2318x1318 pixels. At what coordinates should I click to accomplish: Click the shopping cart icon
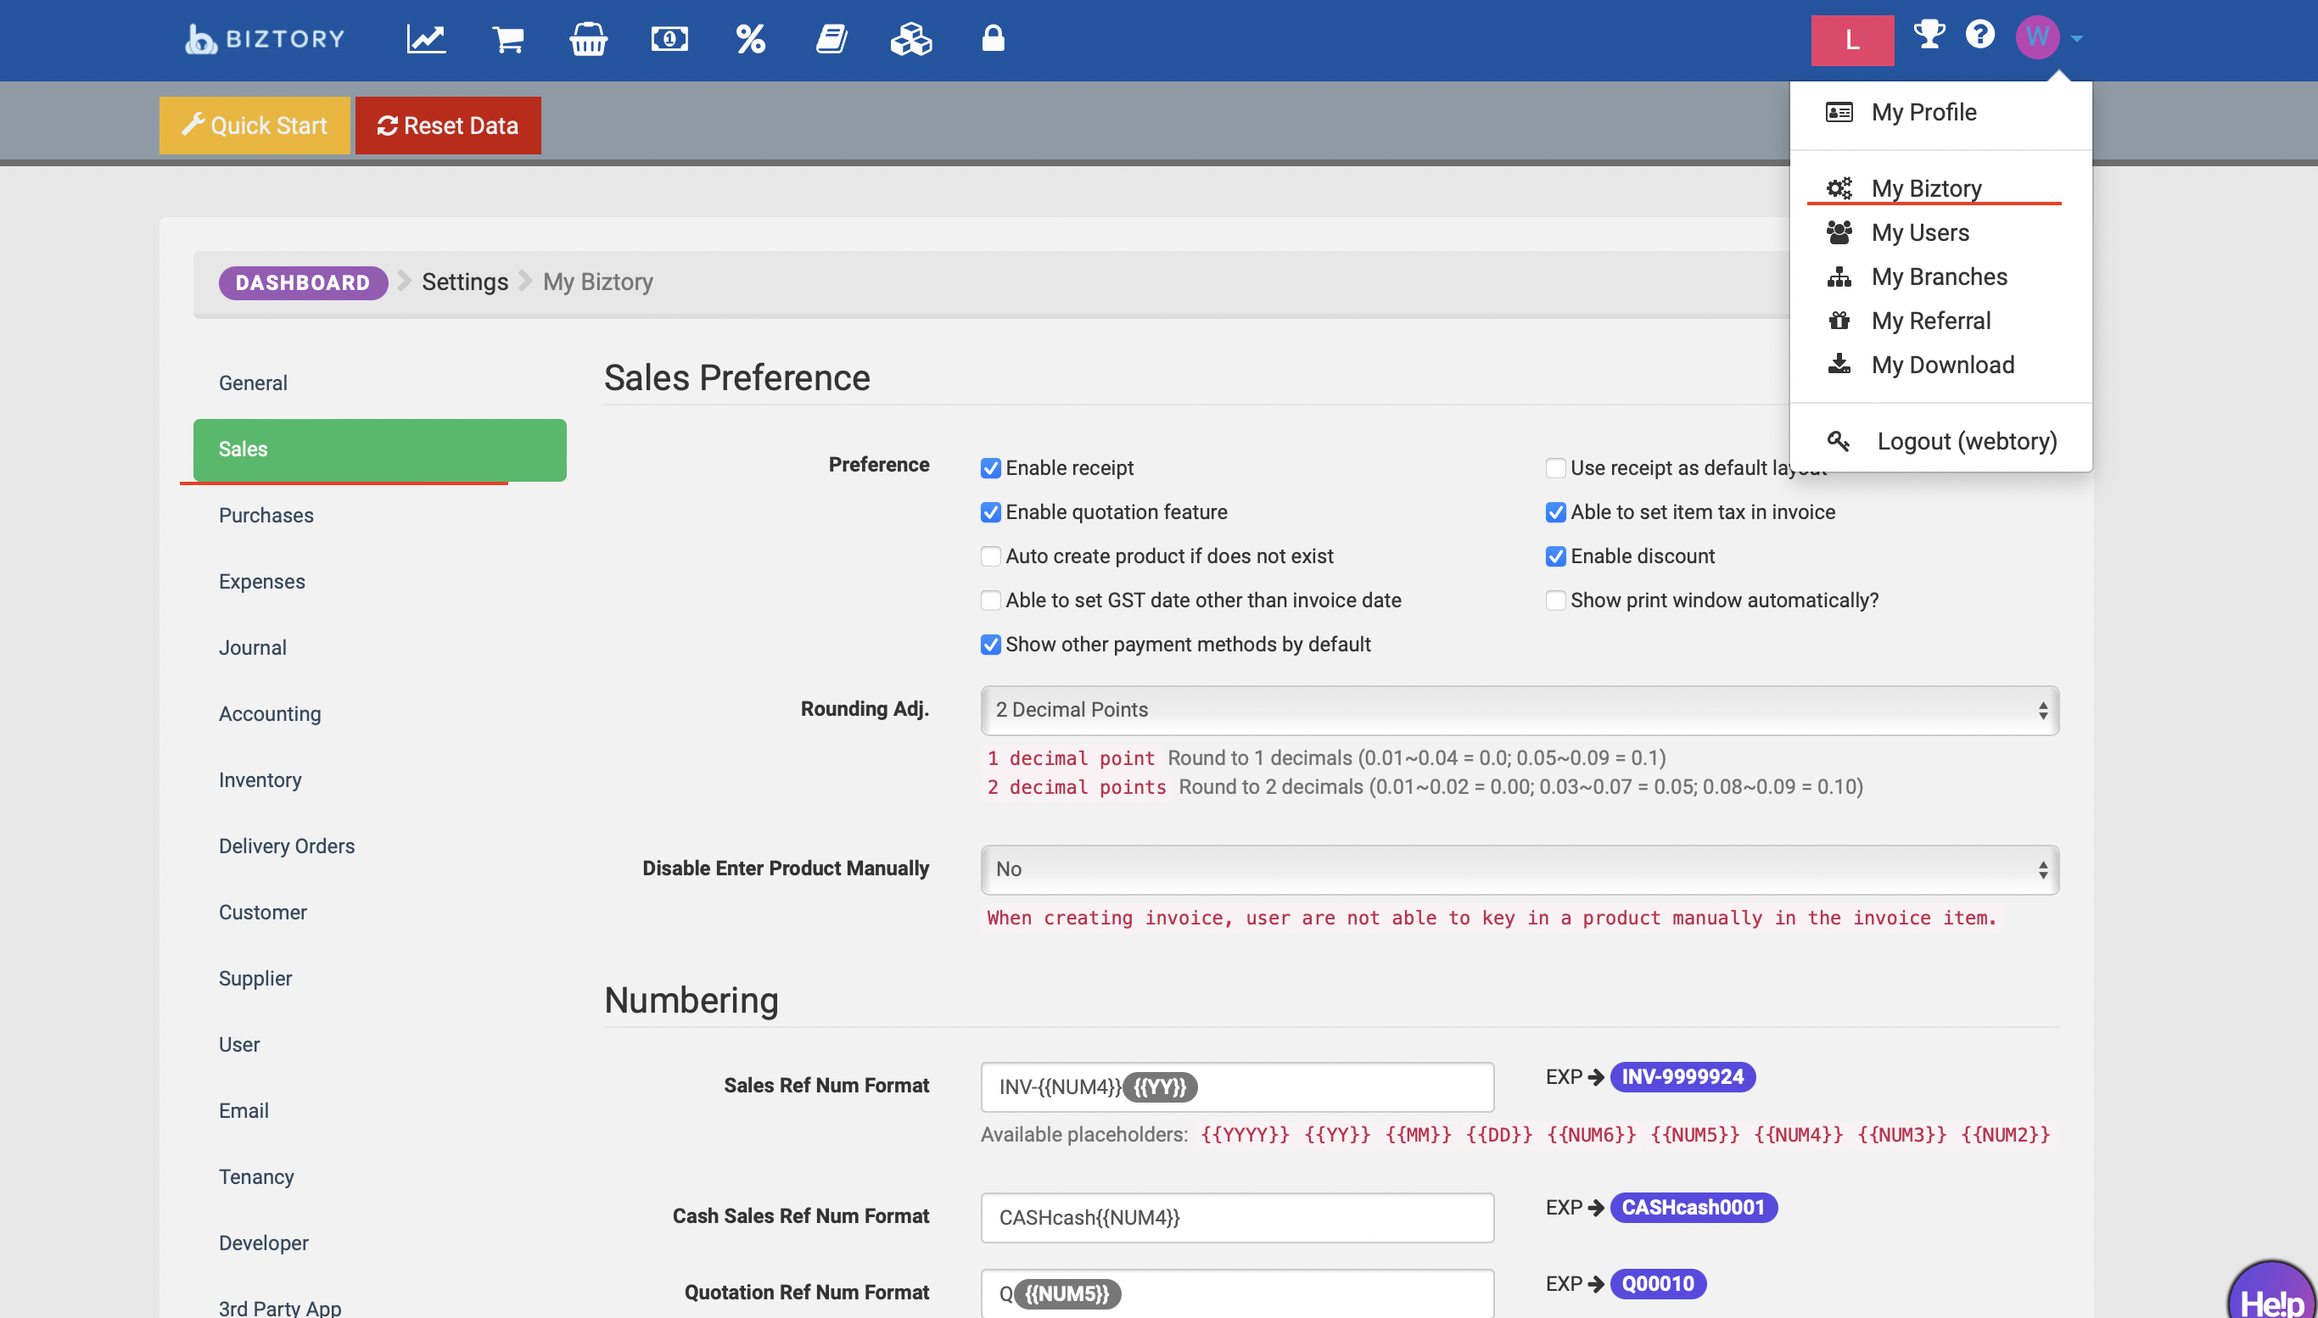[508, 39]
